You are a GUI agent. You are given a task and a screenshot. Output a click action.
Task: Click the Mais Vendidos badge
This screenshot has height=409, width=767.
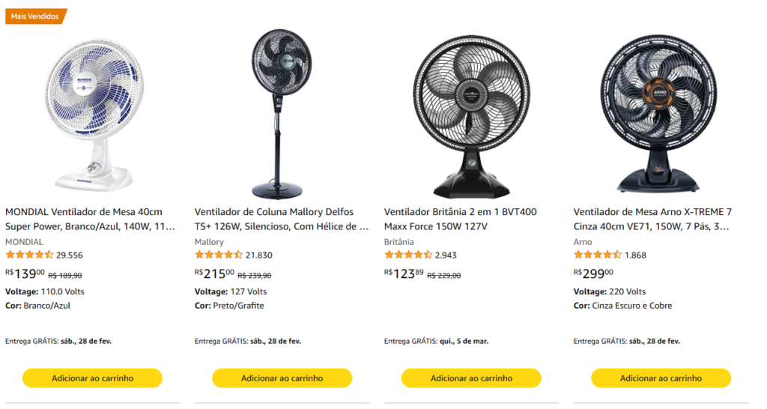tap(35, 16)
